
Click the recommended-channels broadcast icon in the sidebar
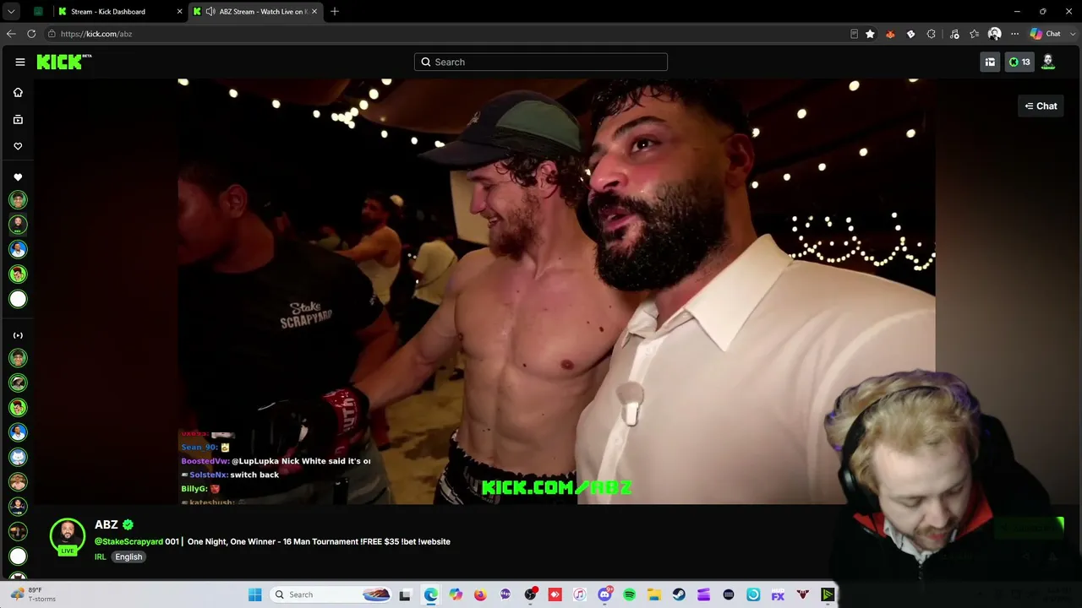(x=18, y=335)
